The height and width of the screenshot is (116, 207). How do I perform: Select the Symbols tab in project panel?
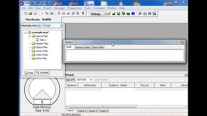pos(42,72)
